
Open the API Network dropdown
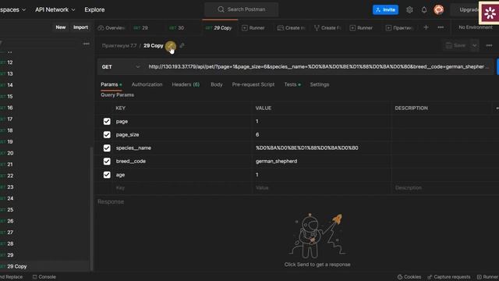(x=55, y=9)
